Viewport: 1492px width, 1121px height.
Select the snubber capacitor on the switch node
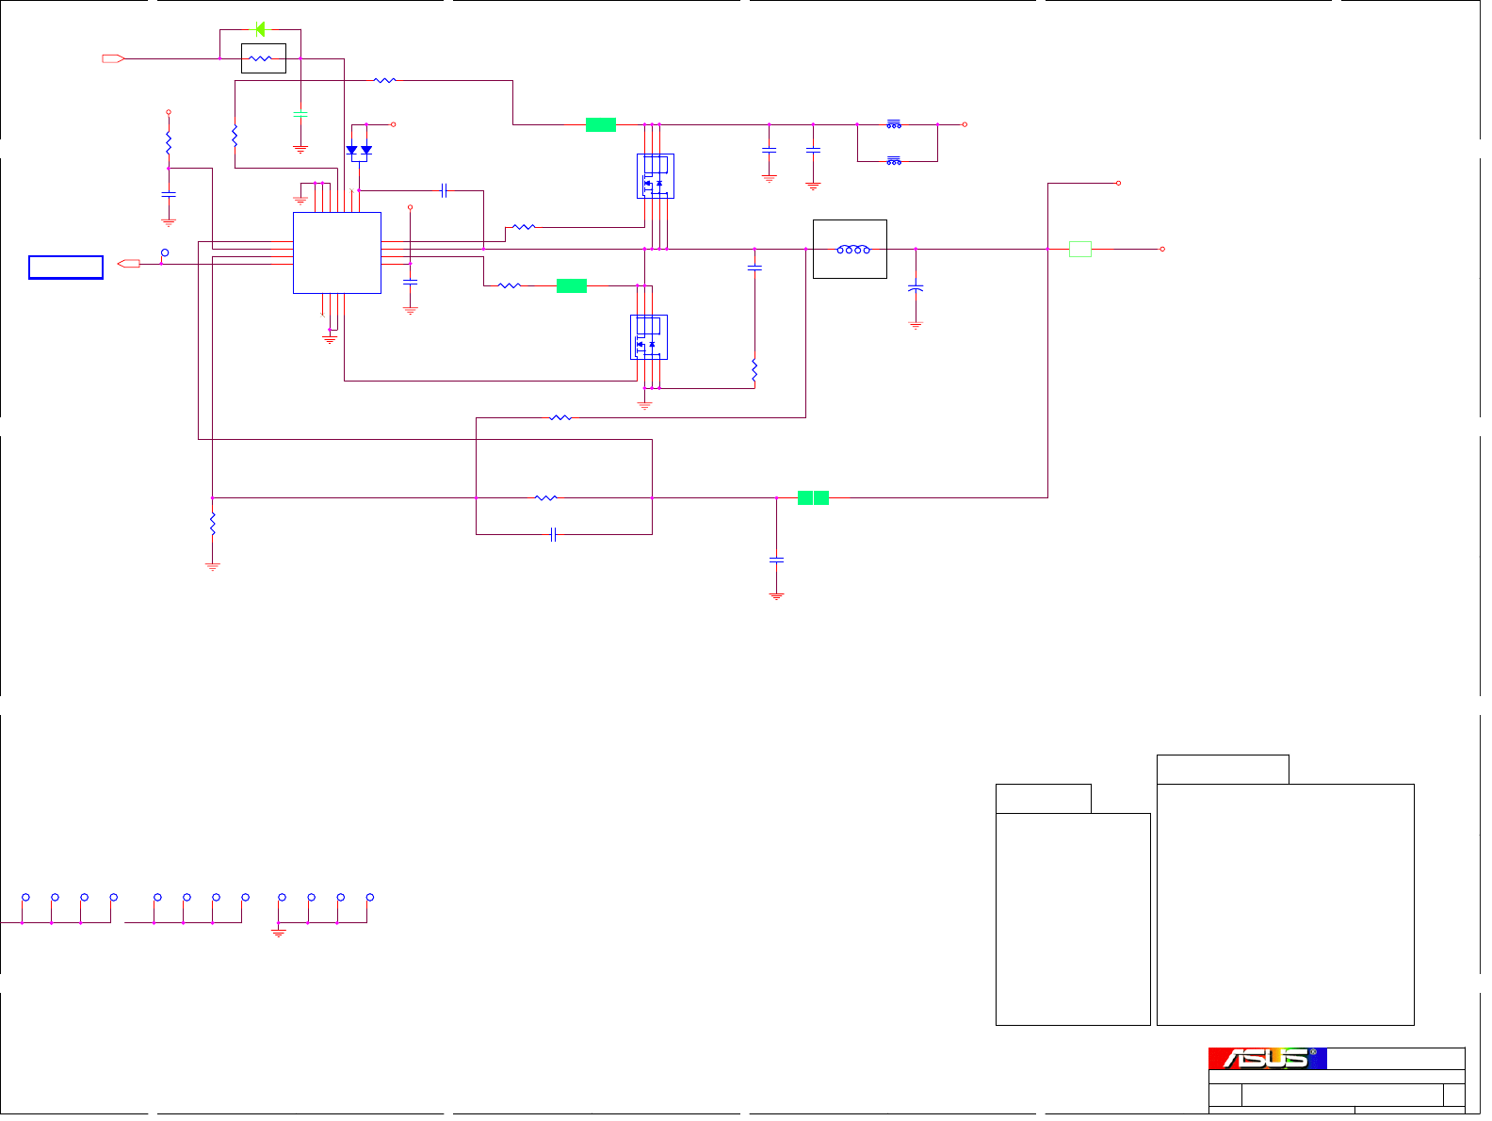(754, 268)
